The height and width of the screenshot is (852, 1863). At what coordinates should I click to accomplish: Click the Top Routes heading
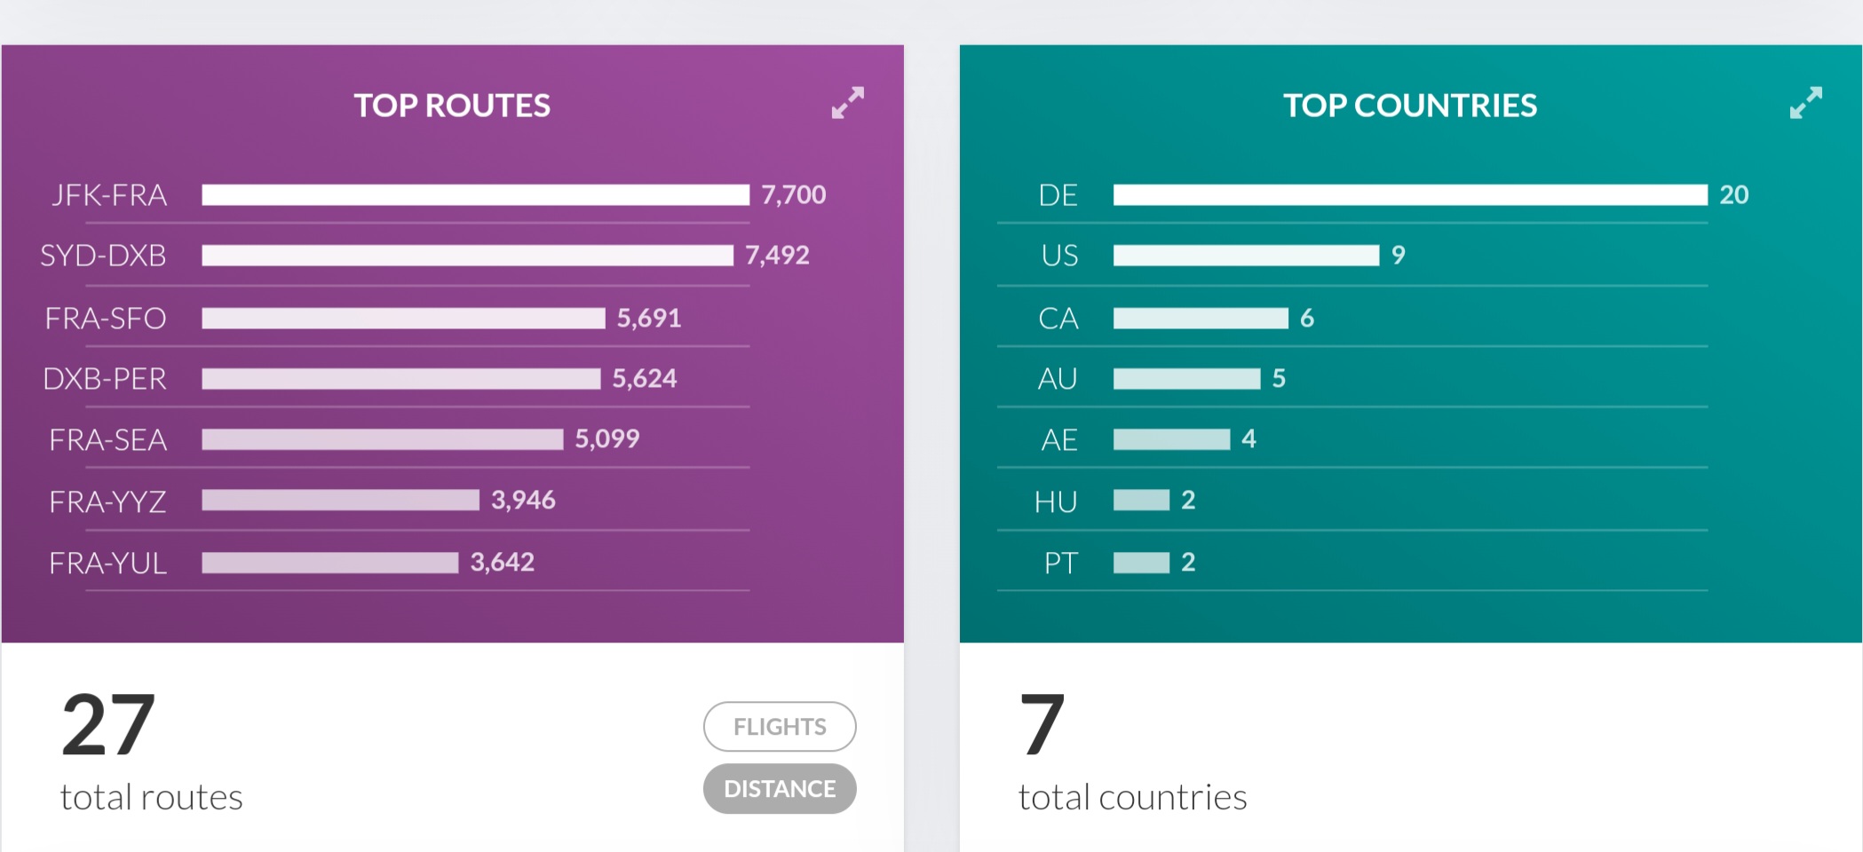[452, 106]
